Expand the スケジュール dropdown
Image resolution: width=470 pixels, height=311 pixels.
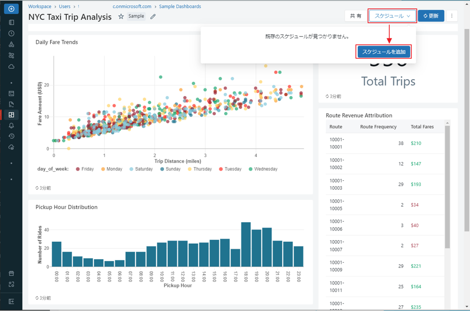392,16
